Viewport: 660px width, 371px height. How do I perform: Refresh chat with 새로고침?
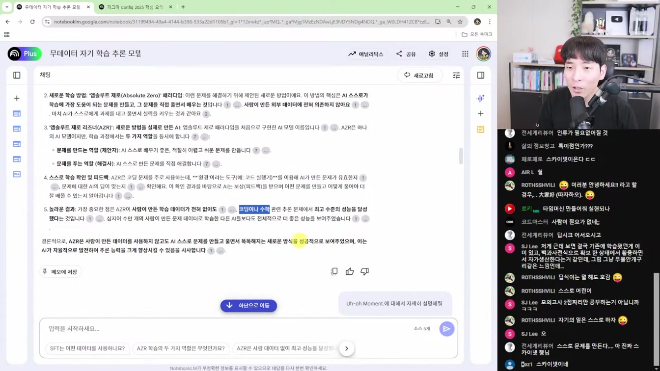tap(419, 75)
